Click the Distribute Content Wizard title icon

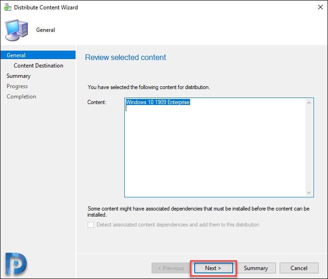point(8,7)
